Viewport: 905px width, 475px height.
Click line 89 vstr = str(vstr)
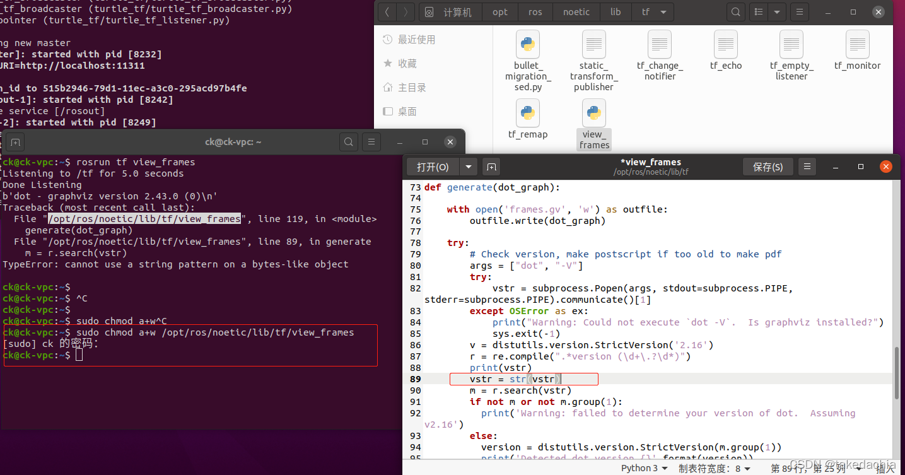coord(515,379)
